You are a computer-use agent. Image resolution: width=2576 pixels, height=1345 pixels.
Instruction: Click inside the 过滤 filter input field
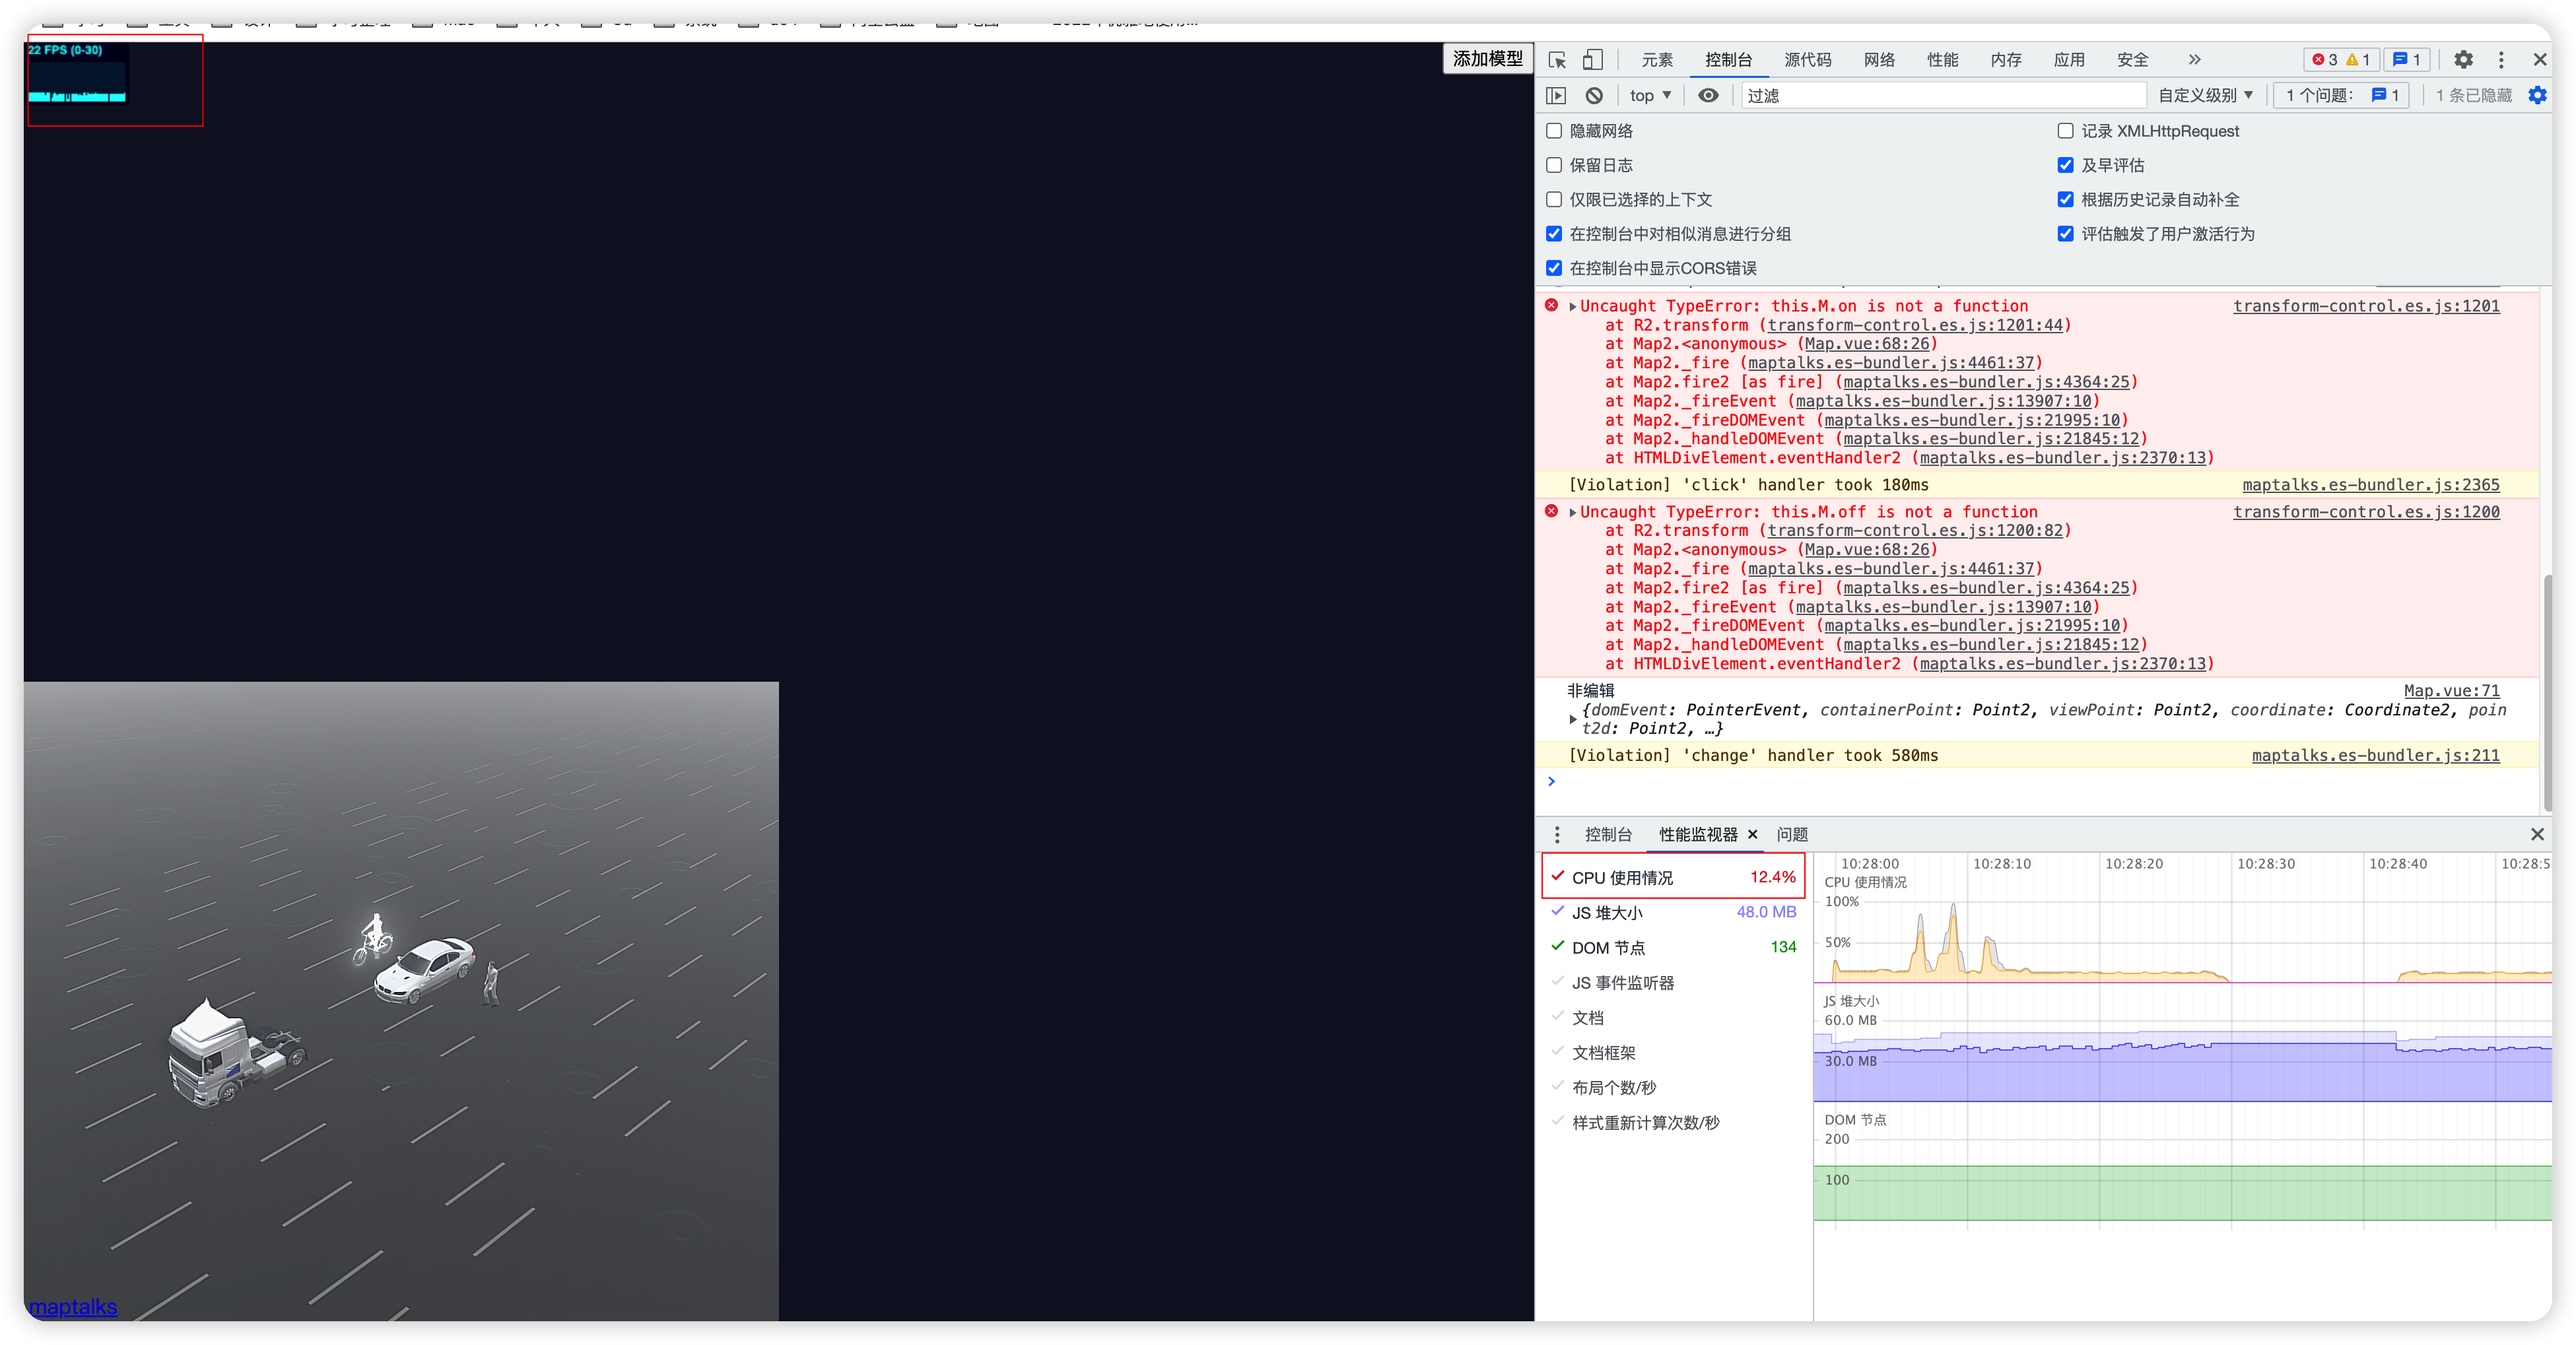[1940, 95]
